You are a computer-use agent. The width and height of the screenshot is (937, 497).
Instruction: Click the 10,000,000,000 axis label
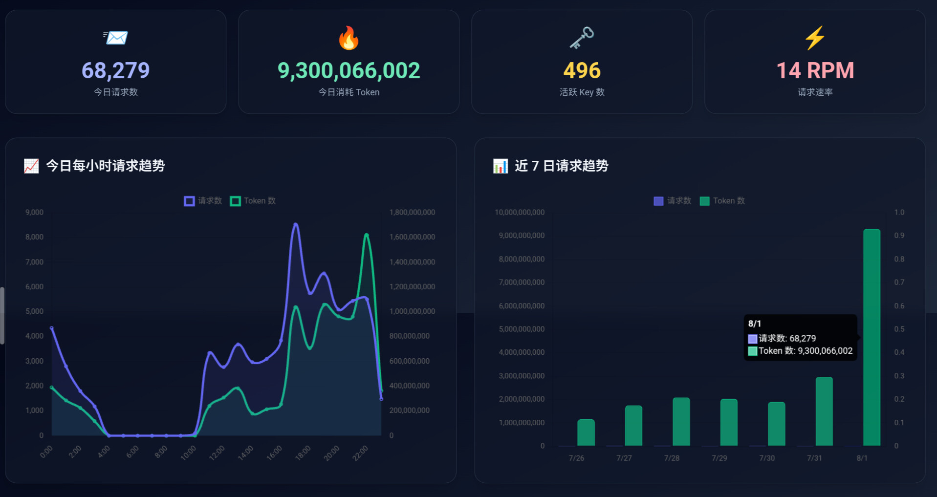pyautogui.click(x=520, y=213)
